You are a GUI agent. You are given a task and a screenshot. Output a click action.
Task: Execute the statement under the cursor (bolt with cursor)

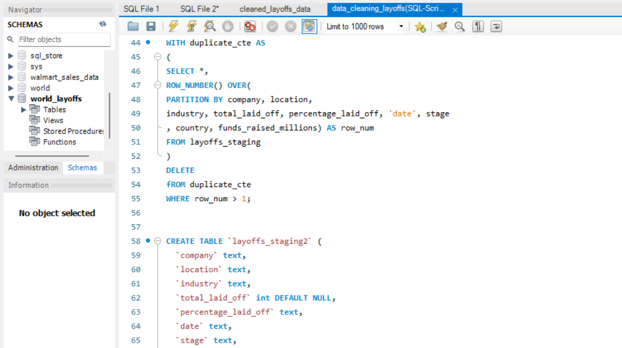click(x=192, y=27)
